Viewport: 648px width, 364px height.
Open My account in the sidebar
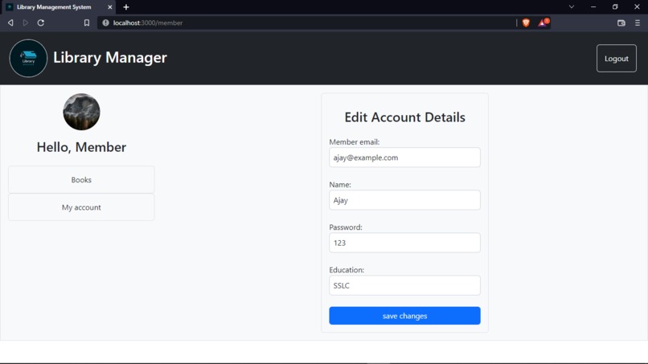pyautogui.click(x=81, y=207)
